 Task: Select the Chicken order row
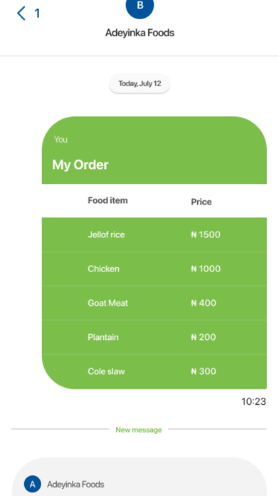click(154, 269)
